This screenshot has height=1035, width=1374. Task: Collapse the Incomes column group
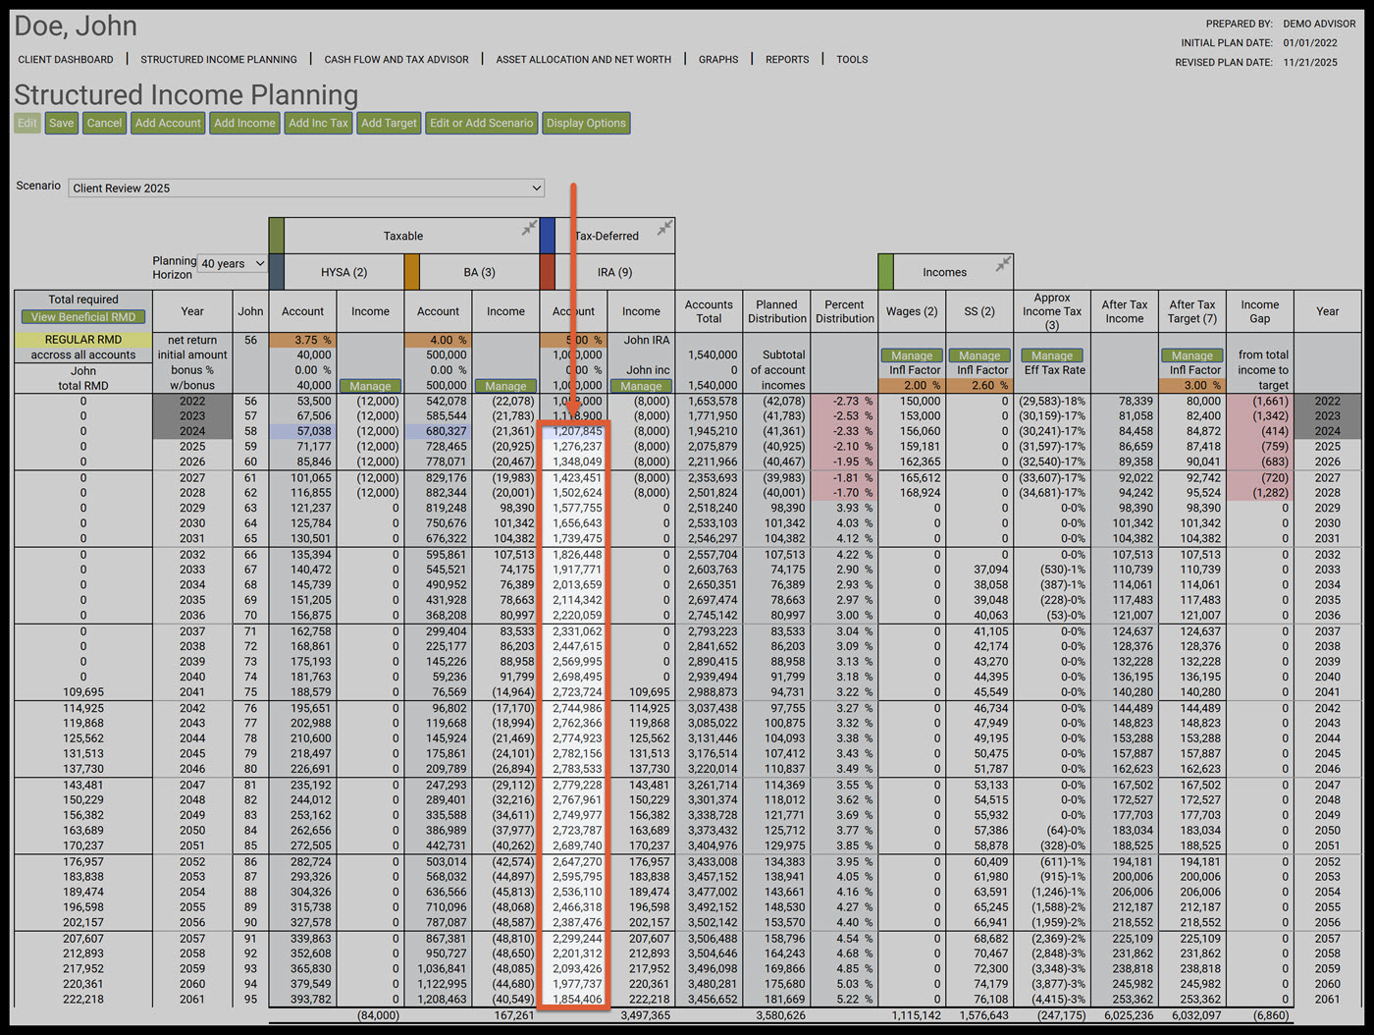pos(1003,264)
